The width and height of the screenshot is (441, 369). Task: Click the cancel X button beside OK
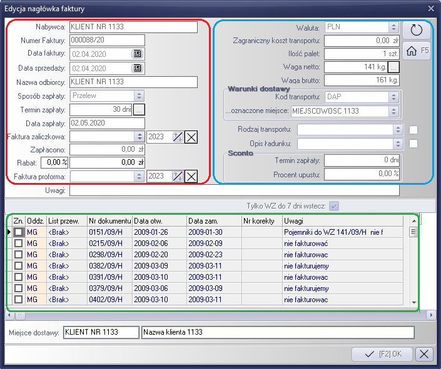(424, 354)
